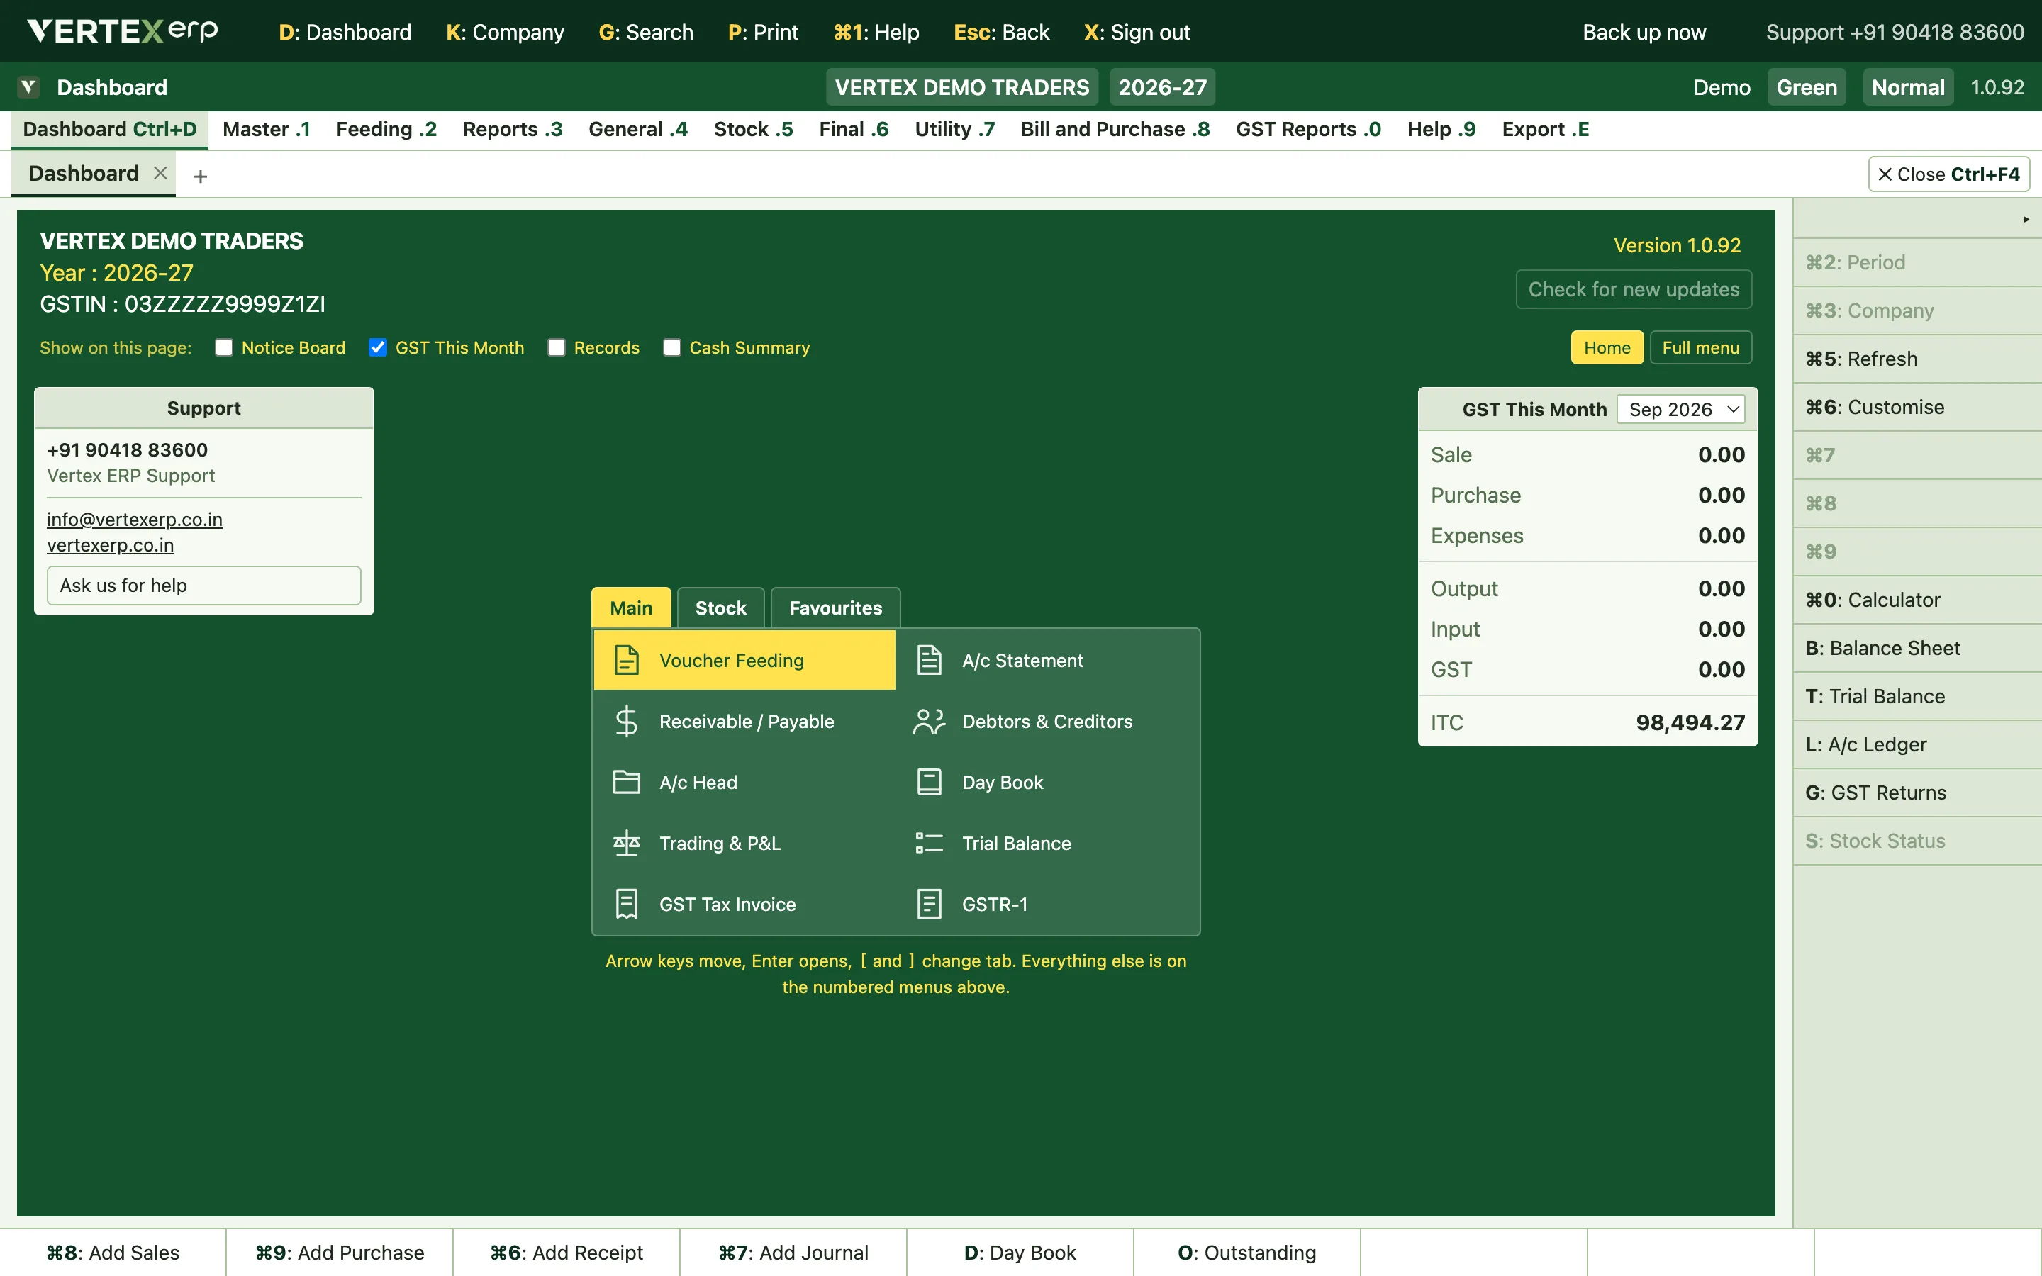Switch to the Stock launcher tab
Image resolution: width=2042 pixels, height=1276 pixels.
720,608
